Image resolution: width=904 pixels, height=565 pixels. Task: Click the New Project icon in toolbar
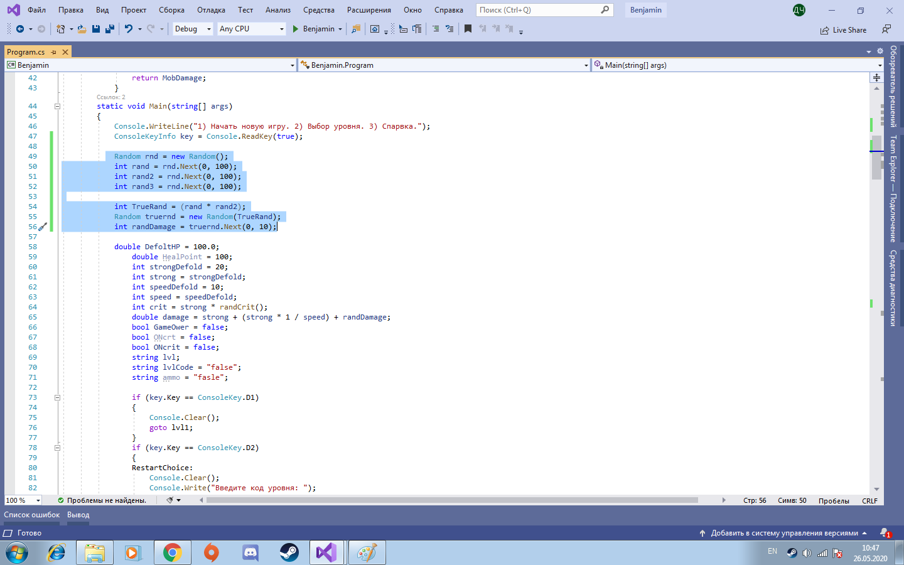coord(60,29)
